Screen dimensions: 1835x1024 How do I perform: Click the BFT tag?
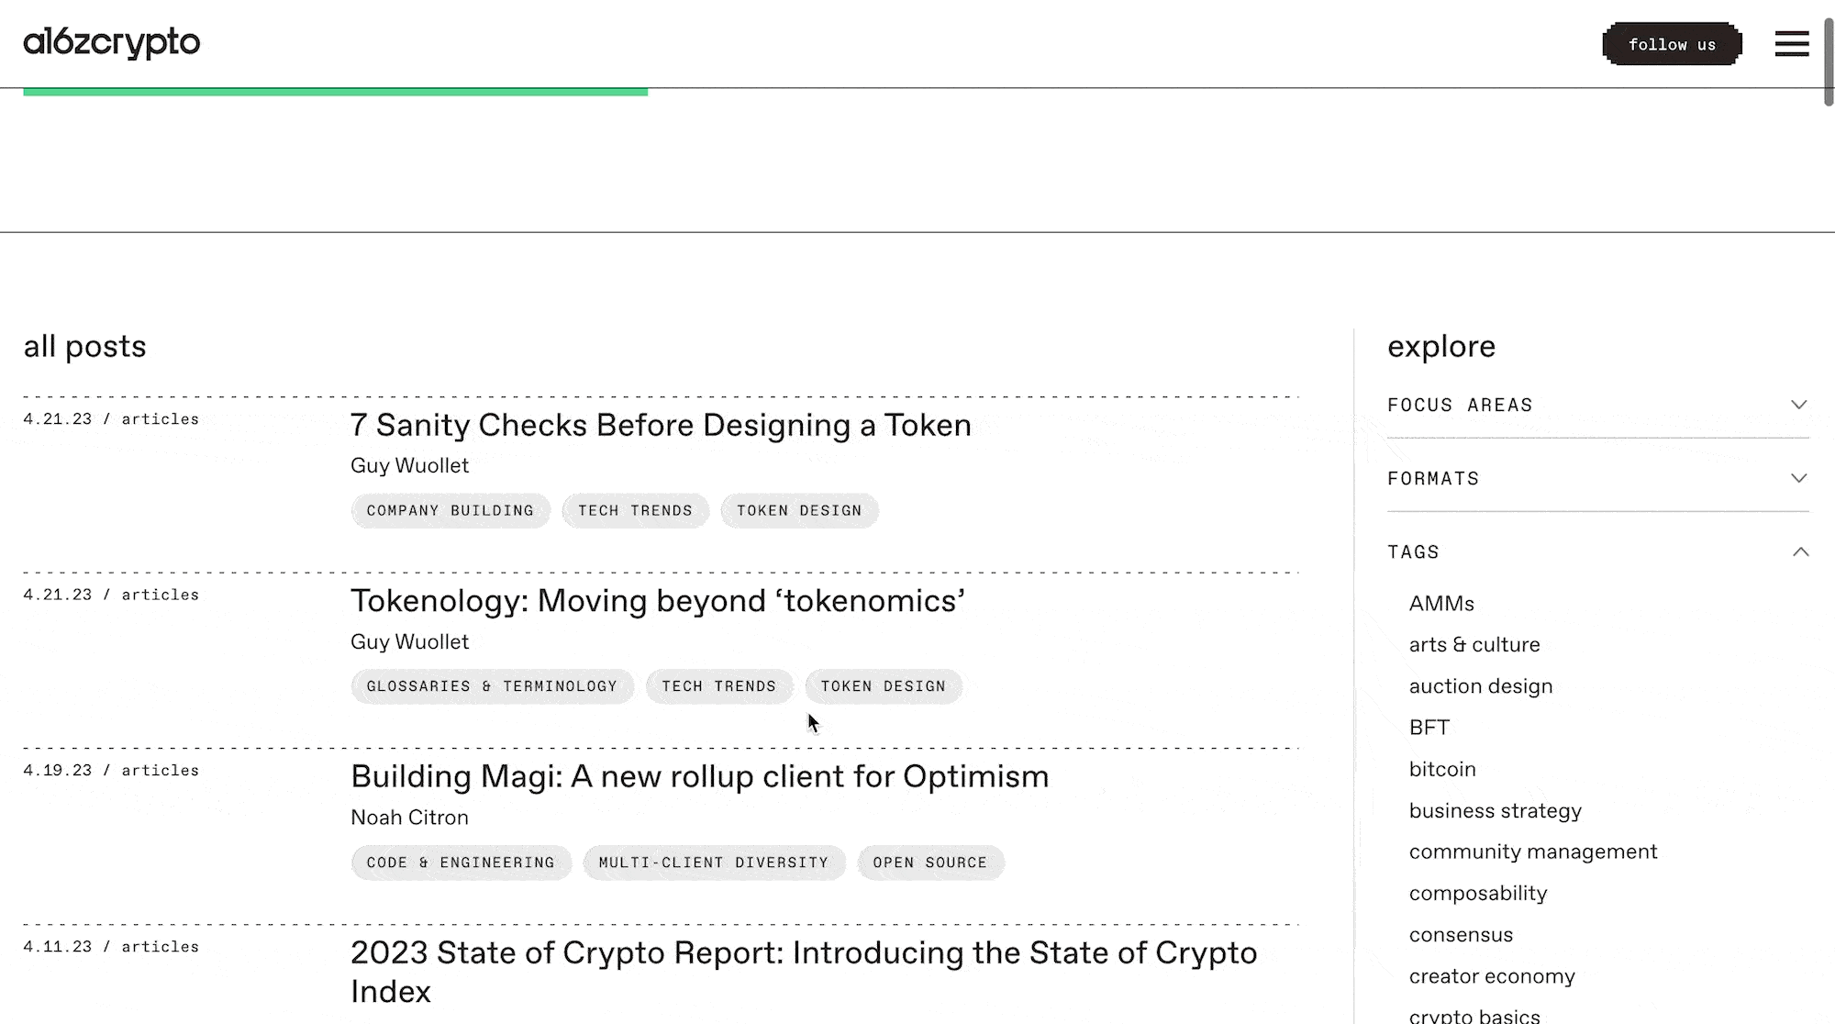[1429, 727]
